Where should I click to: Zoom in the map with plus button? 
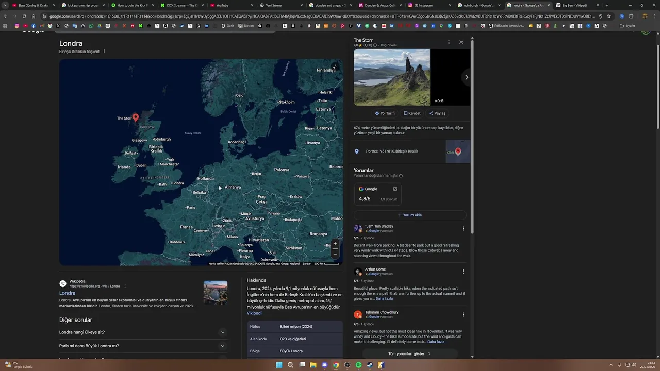click(335, 244)
